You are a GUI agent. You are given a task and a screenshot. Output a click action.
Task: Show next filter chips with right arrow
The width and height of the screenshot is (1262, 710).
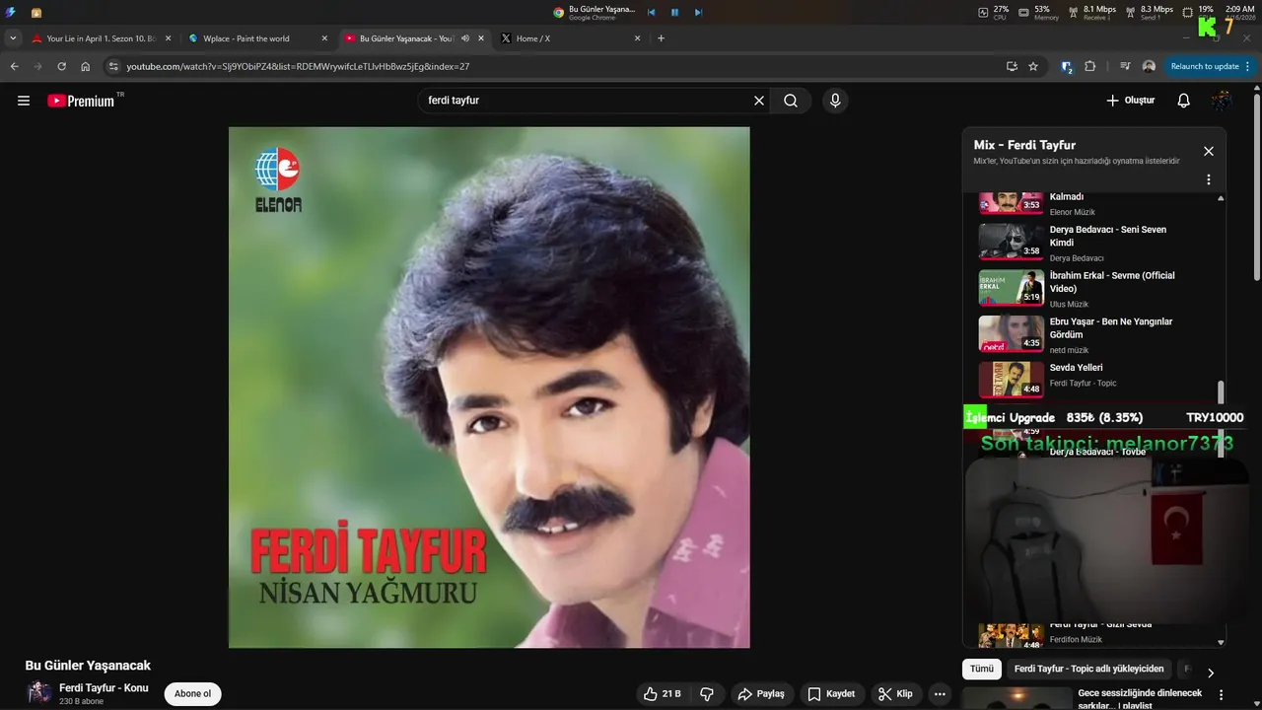coord(1211,673)
